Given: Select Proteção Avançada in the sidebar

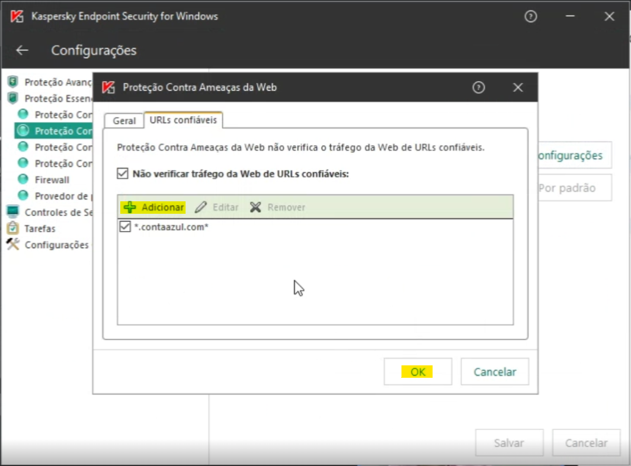Looking at the screenshot, I should (58, 82).
